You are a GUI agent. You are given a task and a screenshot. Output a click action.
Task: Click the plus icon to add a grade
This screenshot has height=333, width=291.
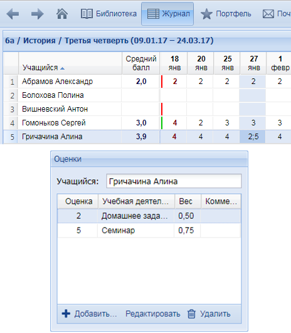tap(66, 314)
